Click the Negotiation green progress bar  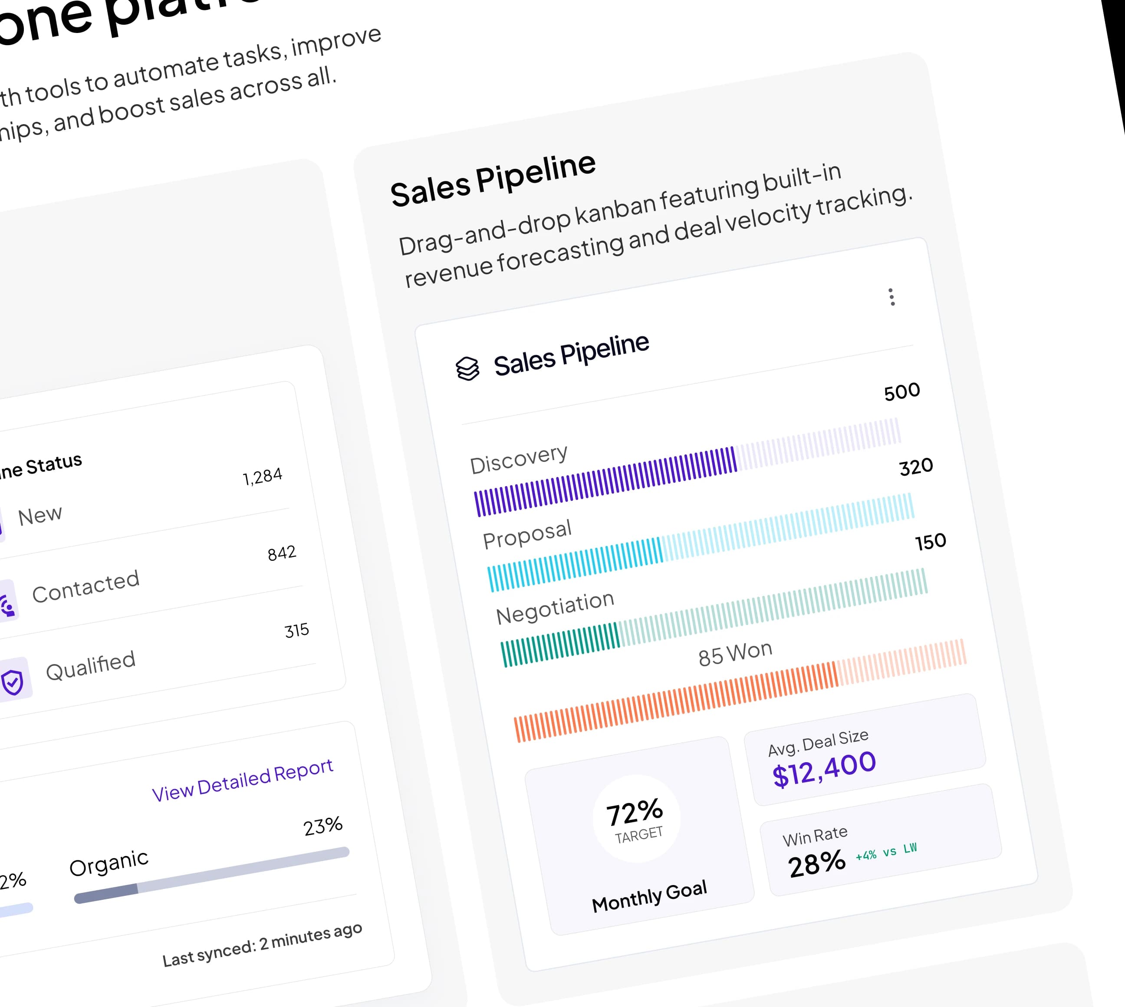coord(714,618)
